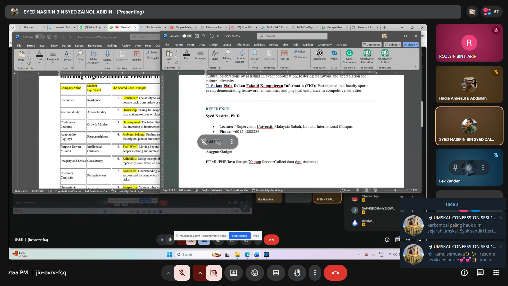Open Ghostwriter Education add-in
This screenshot has width=508, height=286.
point(367,56)
